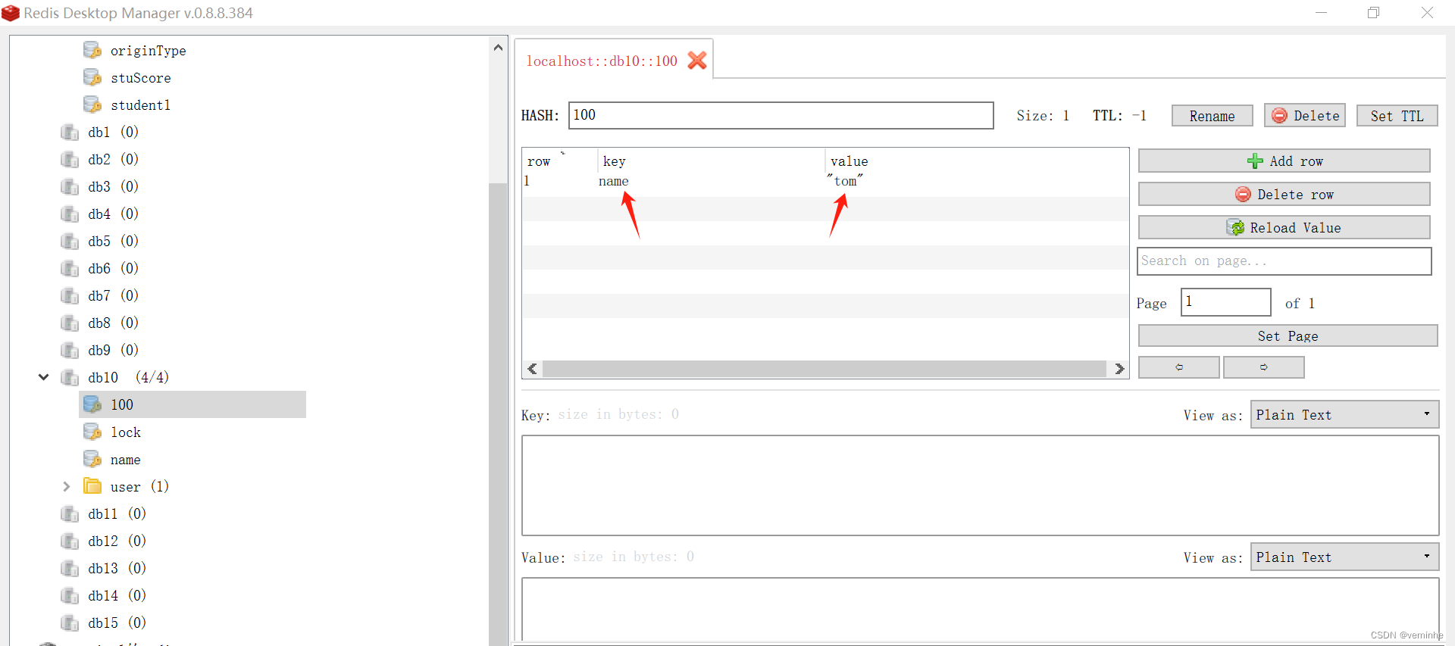
Task: Click the table scroll right arrow
Action: tap(1119, 369)
